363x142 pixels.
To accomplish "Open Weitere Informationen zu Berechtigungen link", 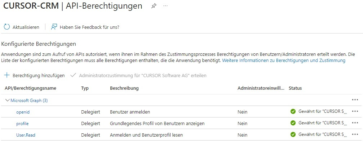I will point(284,61).
